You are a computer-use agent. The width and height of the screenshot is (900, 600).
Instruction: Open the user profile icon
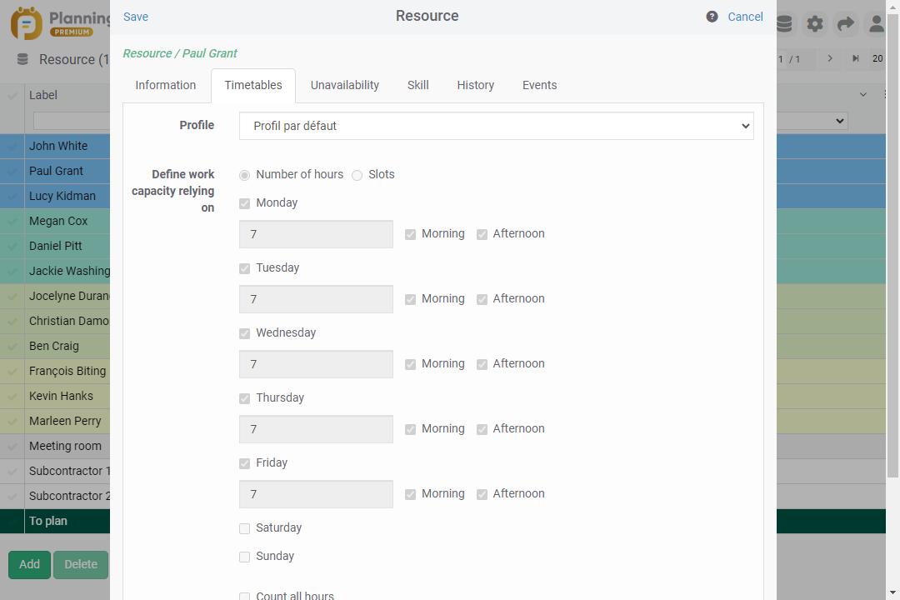click(876, 23)
